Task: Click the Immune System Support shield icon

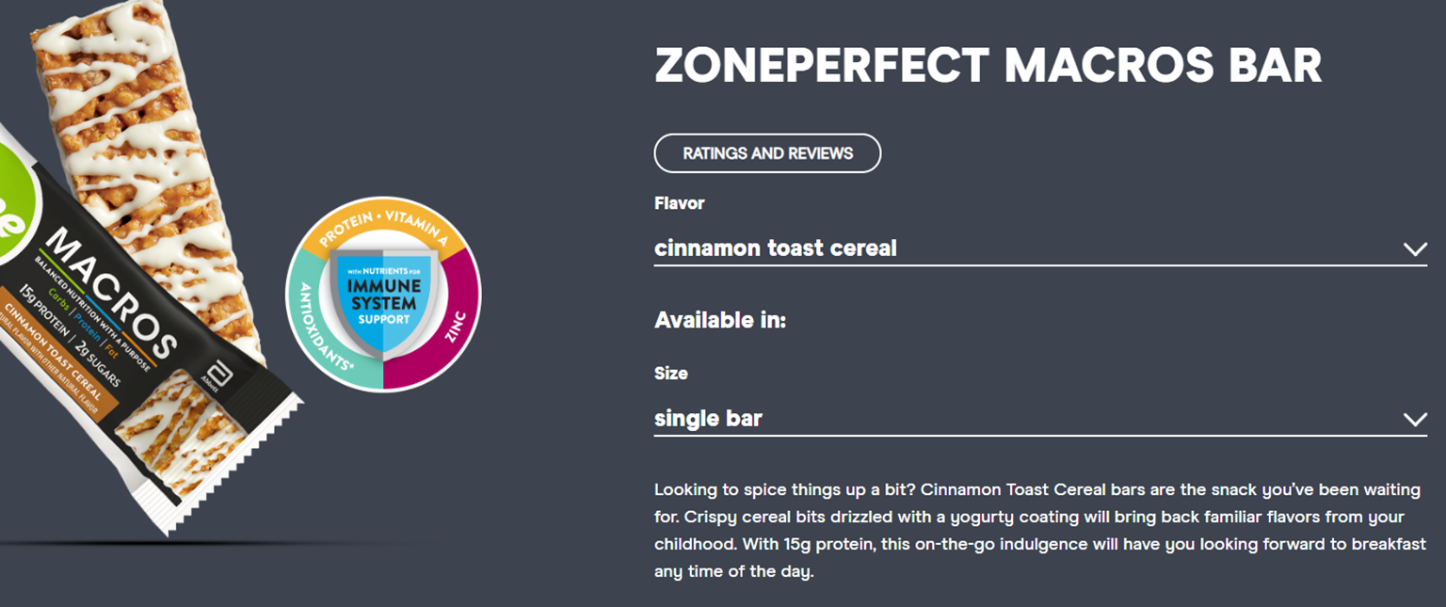Action: pos(383,295)
